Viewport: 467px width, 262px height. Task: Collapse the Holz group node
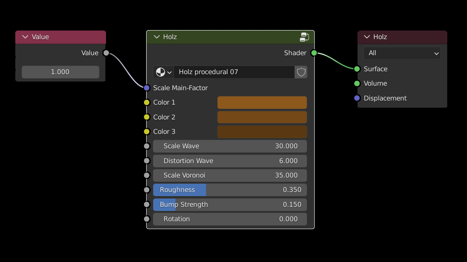[x=156, y=37]
